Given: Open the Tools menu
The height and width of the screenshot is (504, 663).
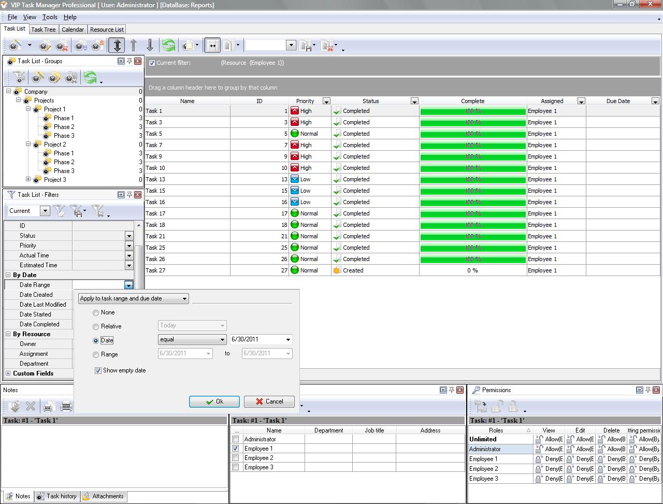Looking at the screenshot, I should pos(50,17).
